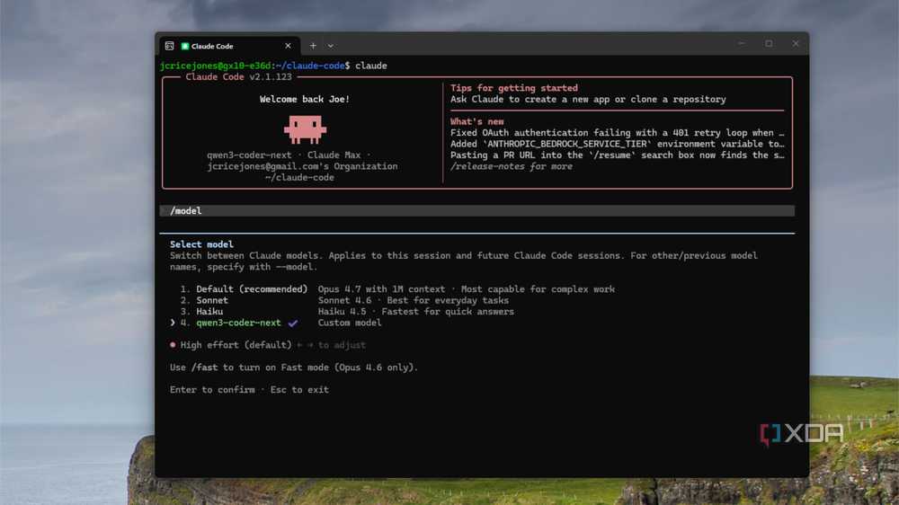Click 'jcricejones@gmail.com's Organization' text
The height and width of the screenshot is (505, 899).
[x=302, y=166]
